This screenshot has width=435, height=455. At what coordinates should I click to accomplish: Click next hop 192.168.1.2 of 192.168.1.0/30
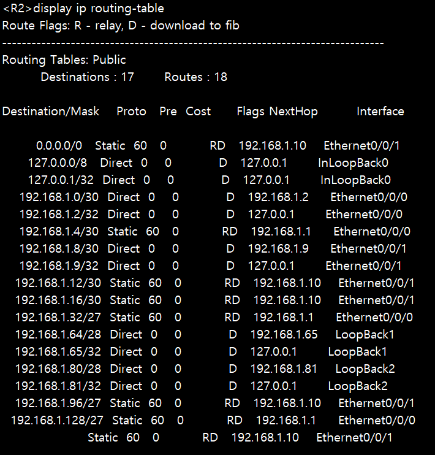point(278,197)
